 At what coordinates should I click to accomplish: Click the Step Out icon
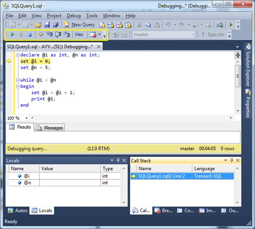tap(67, 34)
